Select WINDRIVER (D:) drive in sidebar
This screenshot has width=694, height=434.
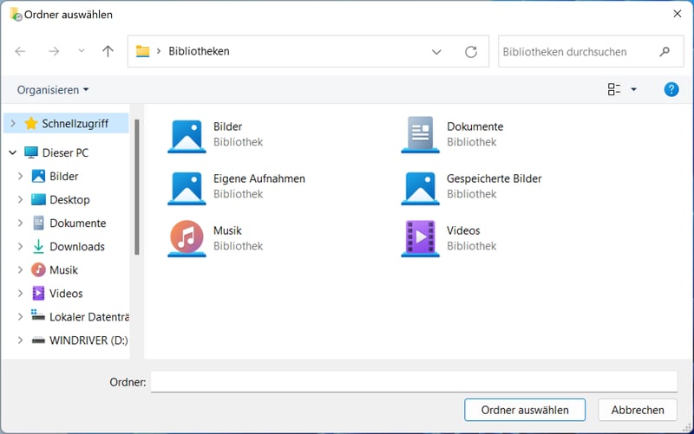coord(88,340)
